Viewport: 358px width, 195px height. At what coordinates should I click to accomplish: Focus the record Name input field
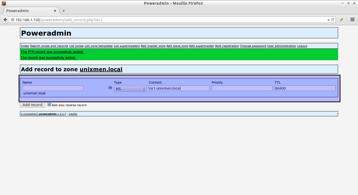tap(53, 88)
